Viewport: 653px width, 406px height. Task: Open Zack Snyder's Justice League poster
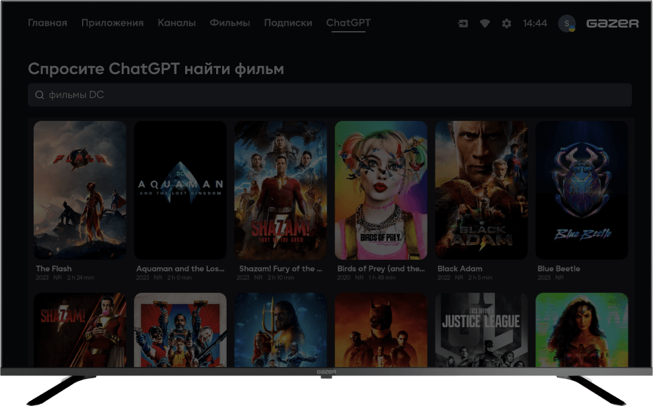pyautogui.click(x=481, y=330)
